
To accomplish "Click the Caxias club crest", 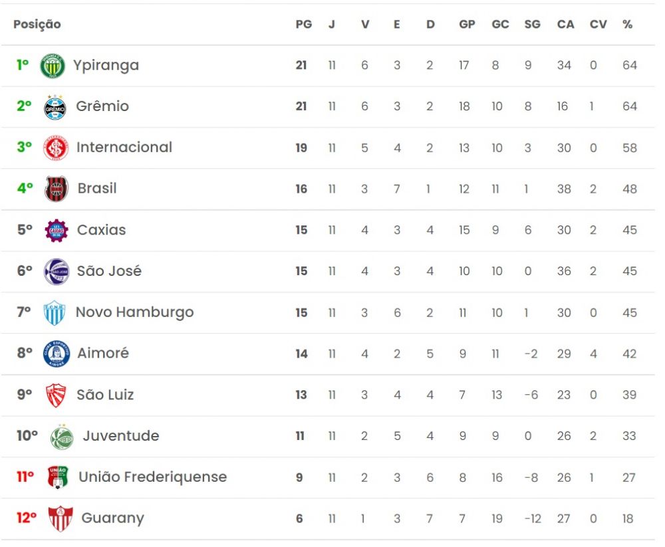I will 57,231.
